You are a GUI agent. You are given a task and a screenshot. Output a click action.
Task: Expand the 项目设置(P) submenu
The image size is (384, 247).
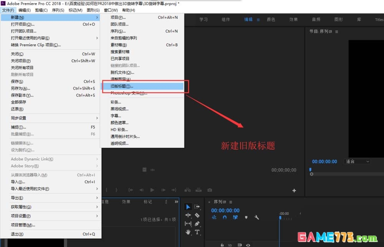(x=55, y=216)
